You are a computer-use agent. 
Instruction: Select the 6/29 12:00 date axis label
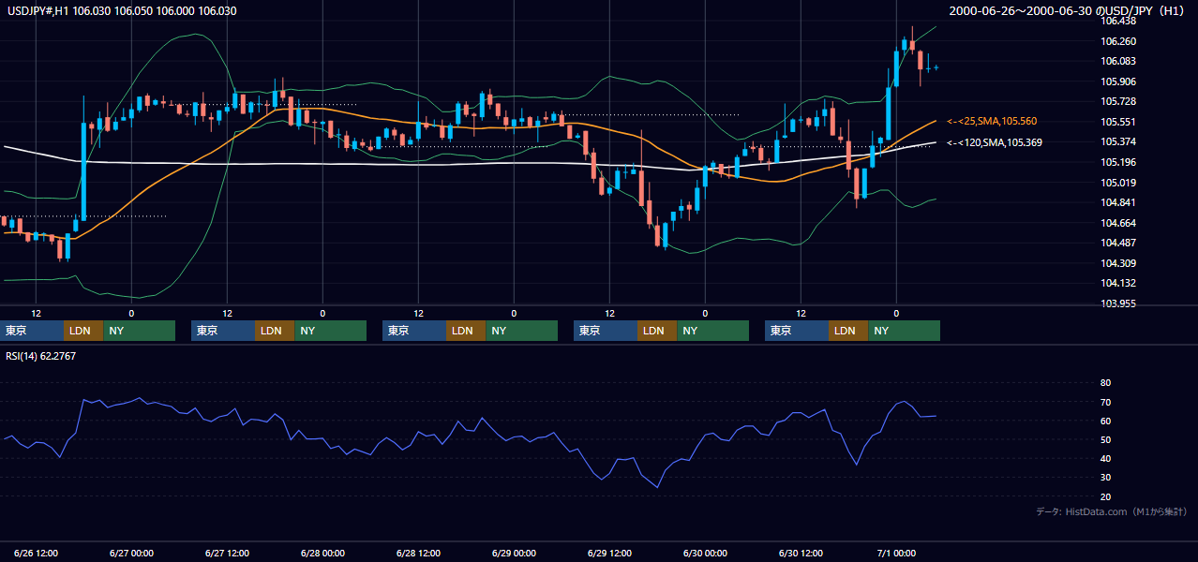click(609, 553)
